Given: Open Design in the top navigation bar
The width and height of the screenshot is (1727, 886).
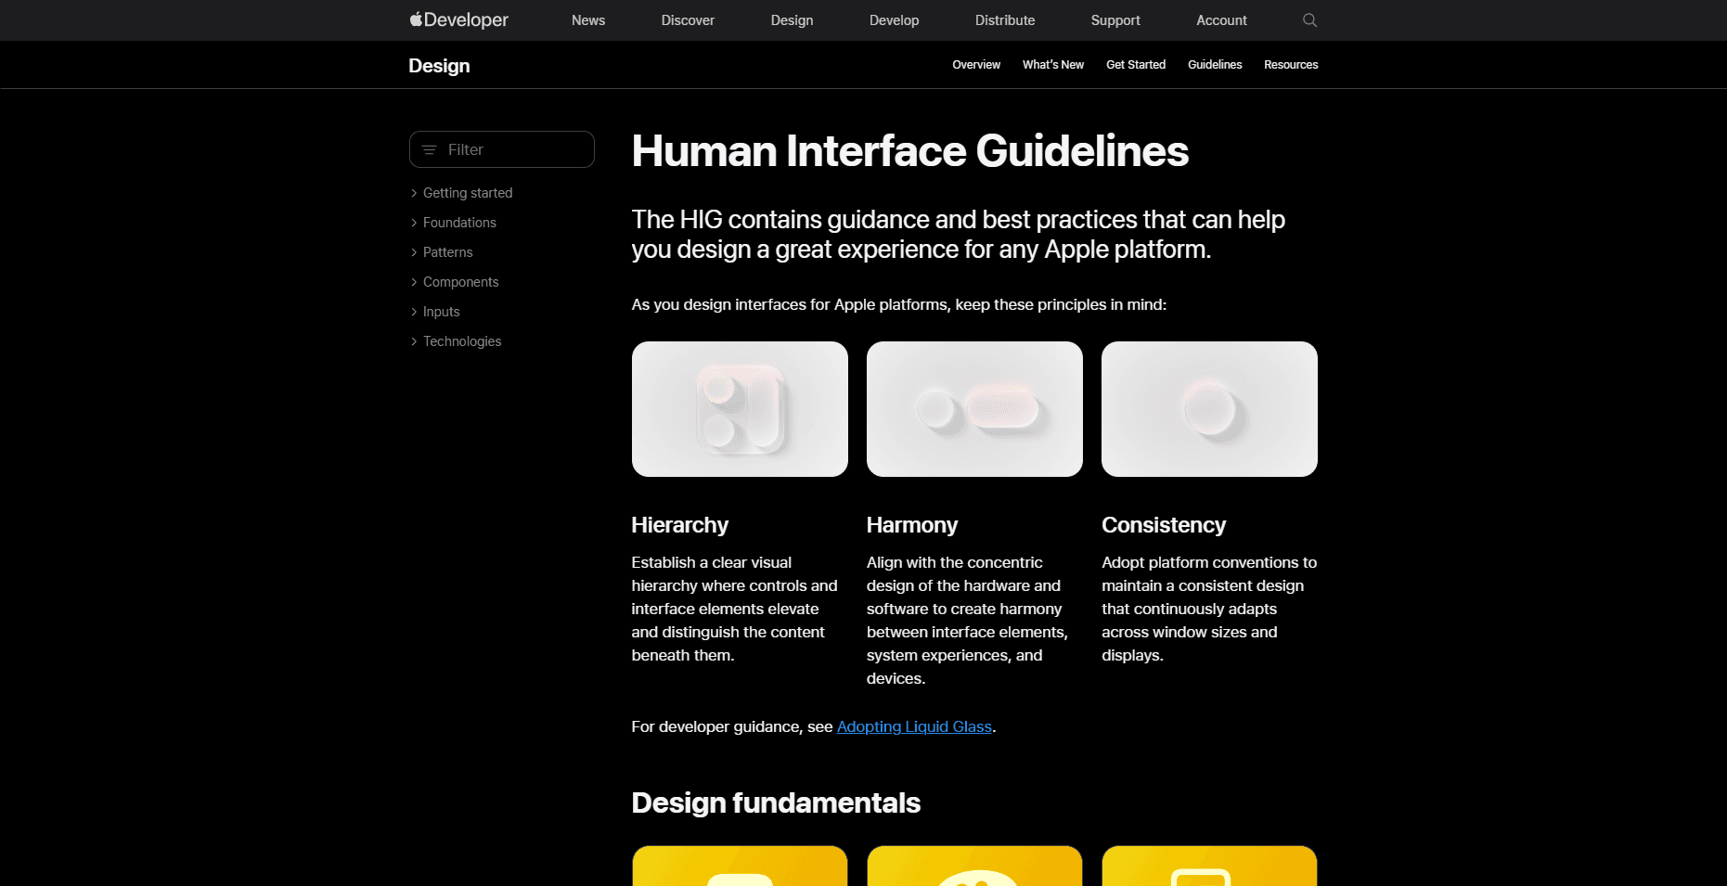Looking at the screenshot, I should pos(792,20).
